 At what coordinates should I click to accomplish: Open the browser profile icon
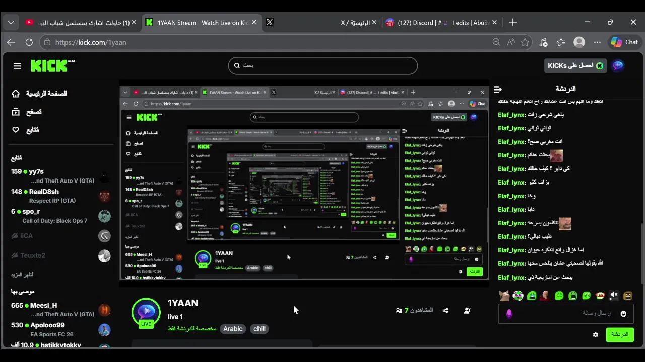(x=579, y=42)
